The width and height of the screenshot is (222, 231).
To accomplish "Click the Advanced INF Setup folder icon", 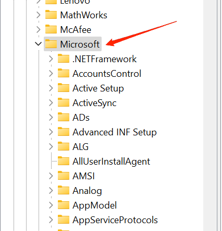I will (x=64, y=132).
